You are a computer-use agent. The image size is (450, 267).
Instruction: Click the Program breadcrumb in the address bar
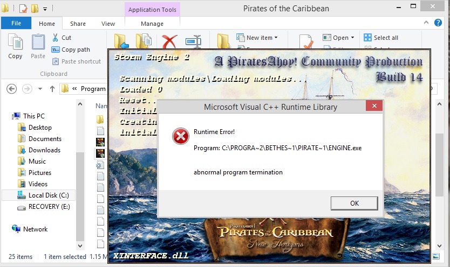coord(93,89)
